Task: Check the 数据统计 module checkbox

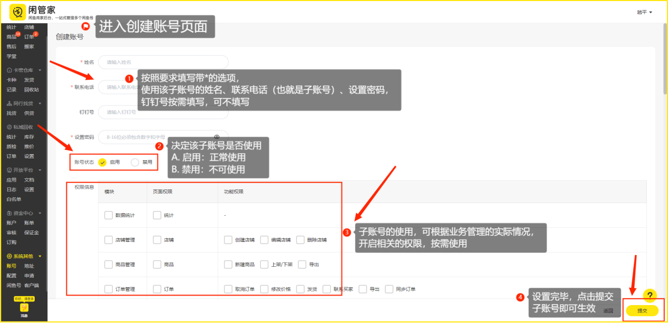Action: [108, 215]
